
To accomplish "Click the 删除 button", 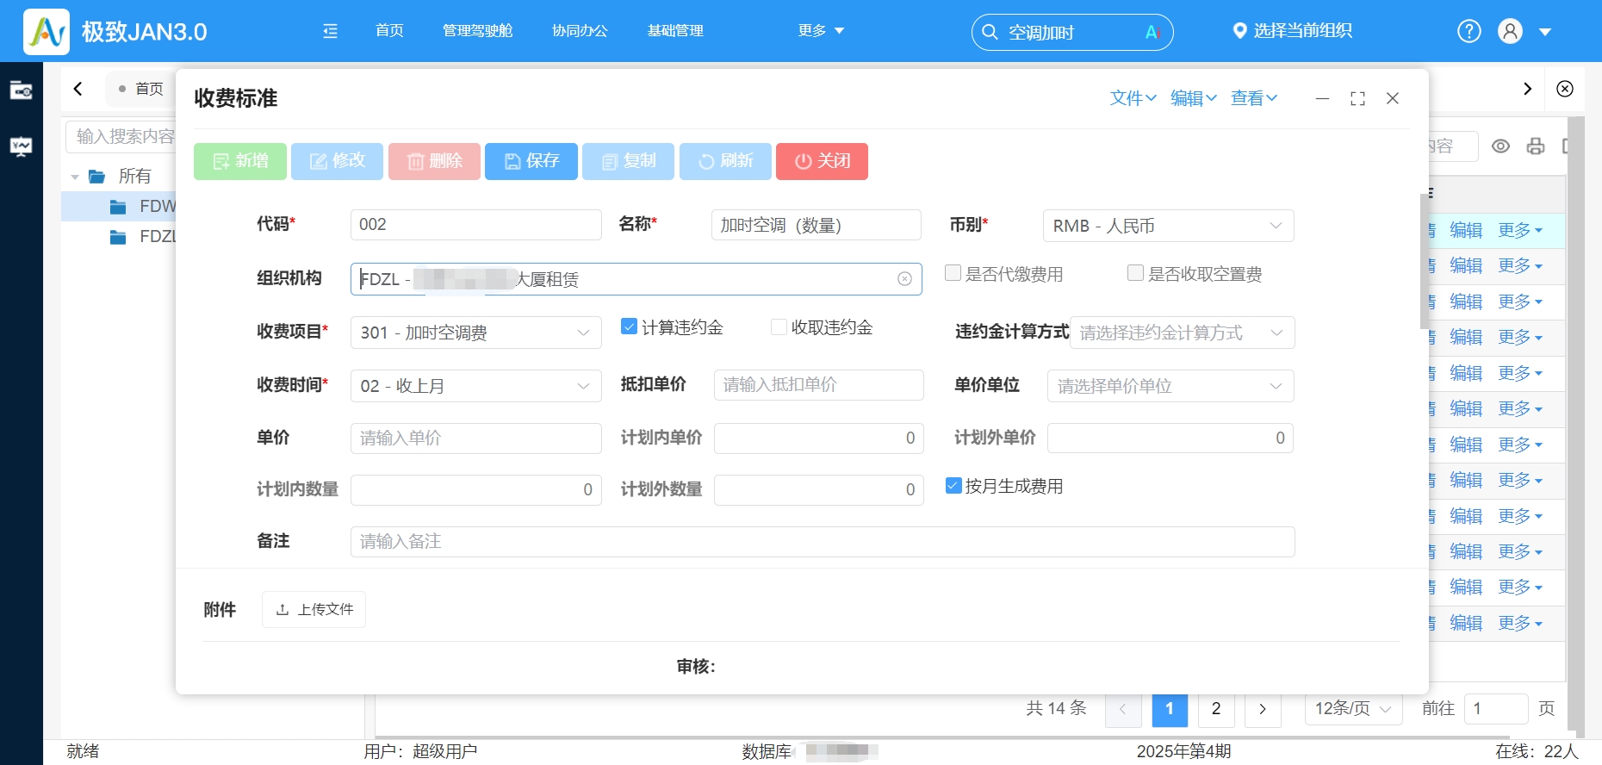I will (x=434, y=161).
